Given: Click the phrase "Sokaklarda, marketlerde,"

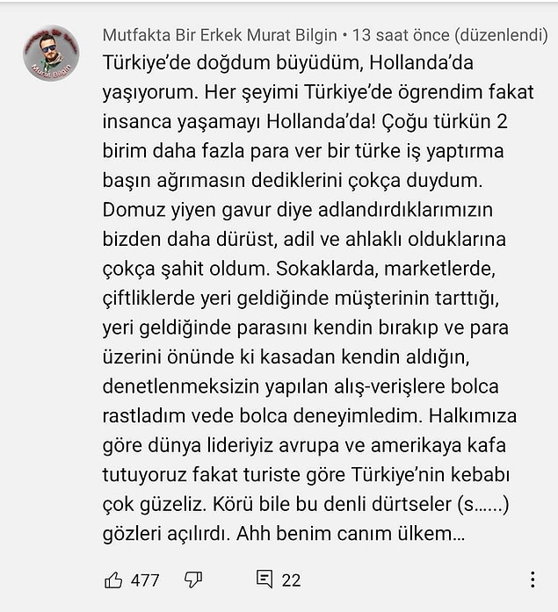Looking at the screenshot, I should coord(386,269).
